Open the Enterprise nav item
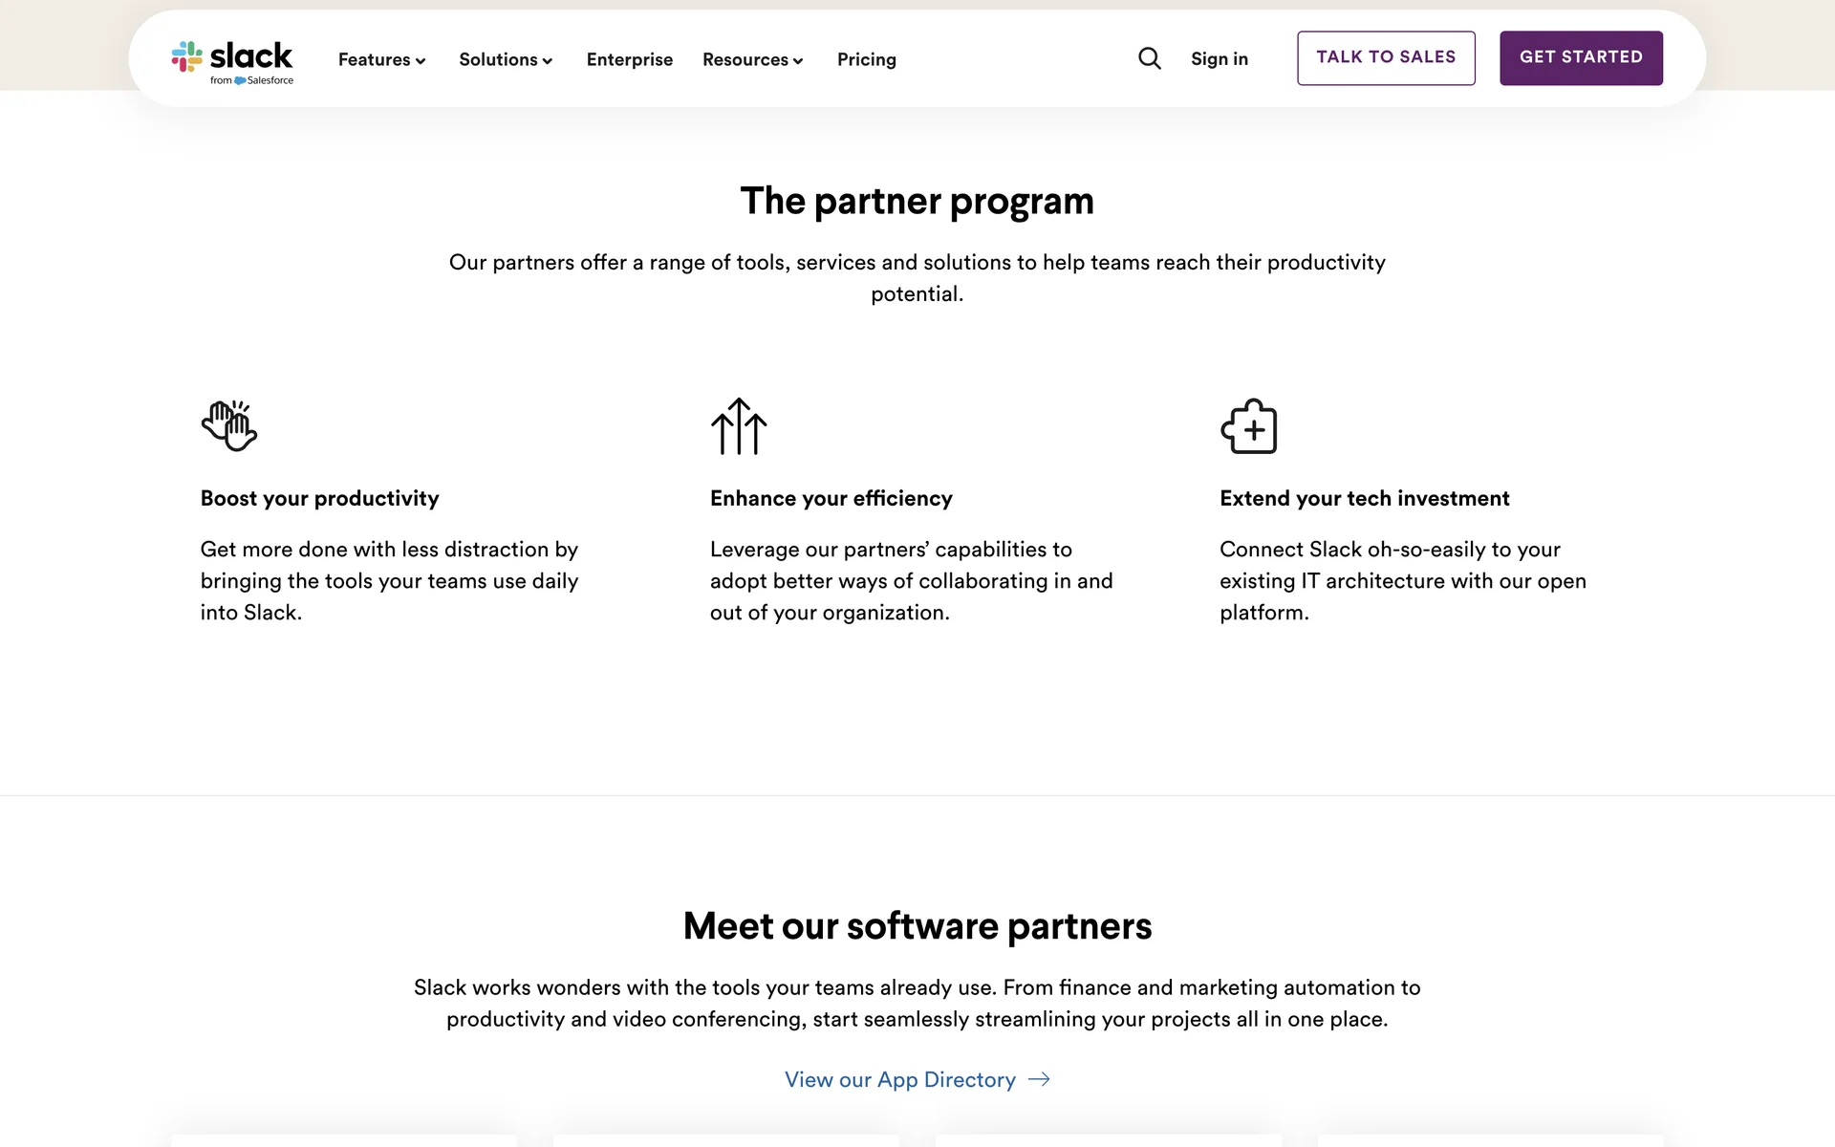Viewport: 1835px width, 1147px height. [x=630, y=59]
